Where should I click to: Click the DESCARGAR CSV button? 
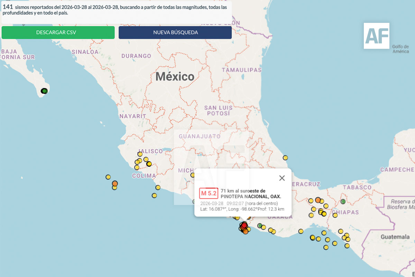[58, 33]
